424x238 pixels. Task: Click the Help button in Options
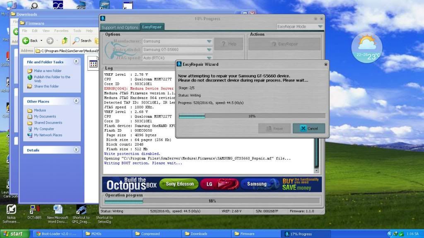tap(229, 44)
